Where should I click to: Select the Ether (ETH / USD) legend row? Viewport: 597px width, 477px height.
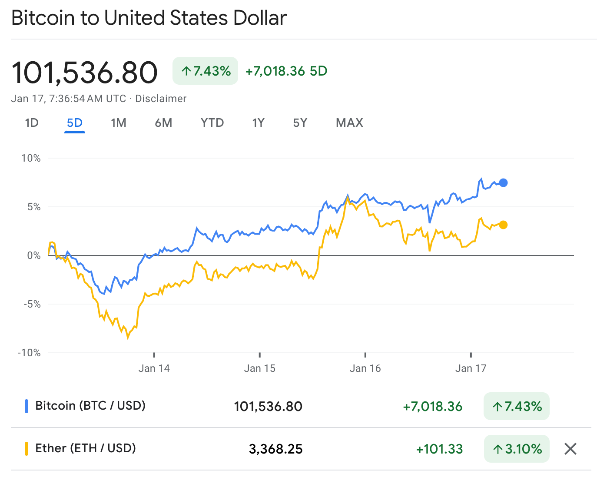pos(85,448)
